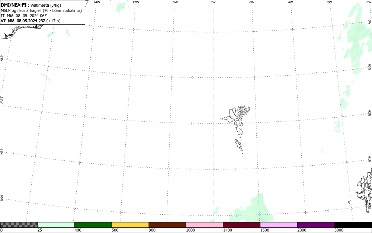Click the 12W longitude label
The height and width of the screenshot is (233, 372).
[x=136, y=2]
